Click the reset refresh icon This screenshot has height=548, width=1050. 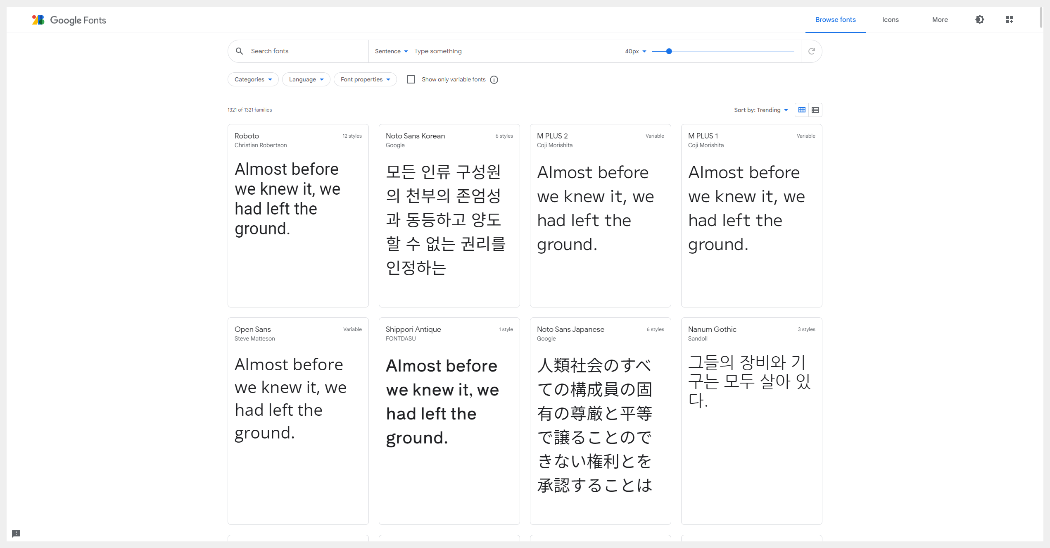pyautogui.click(x=811, y=51)
